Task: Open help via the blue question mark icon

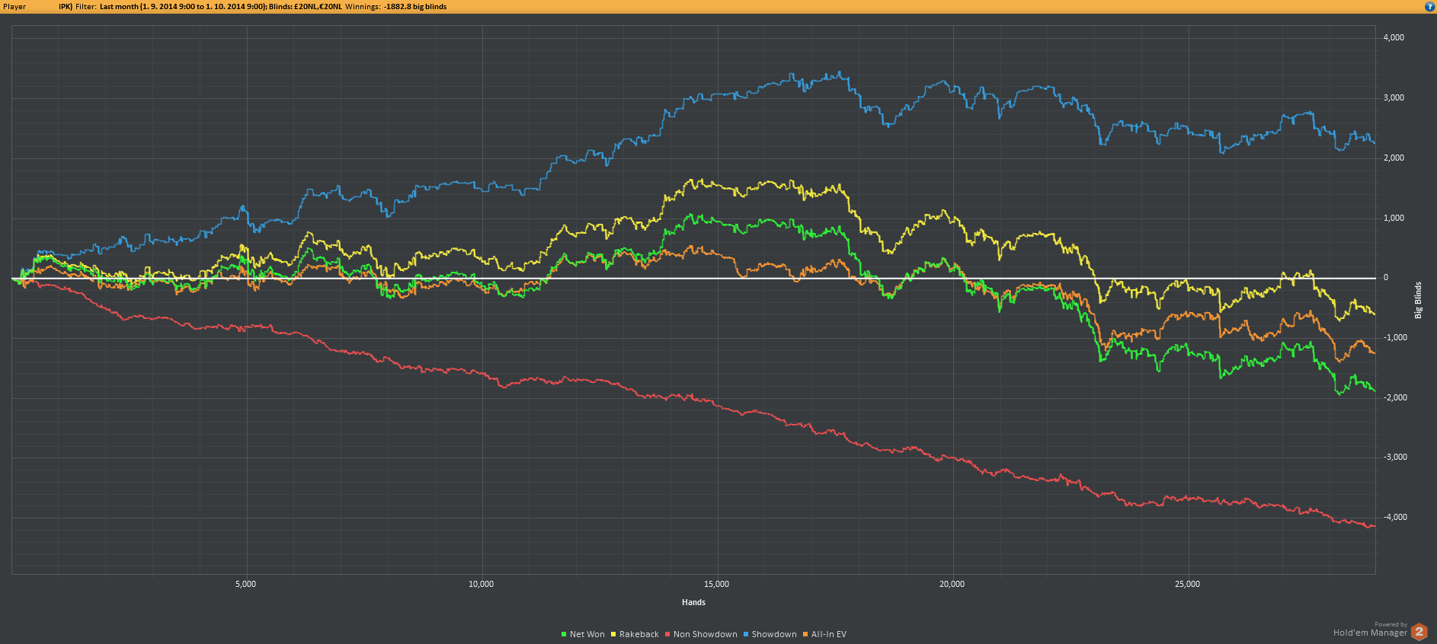Action: pyautogui.click(x=1429, y=6)
